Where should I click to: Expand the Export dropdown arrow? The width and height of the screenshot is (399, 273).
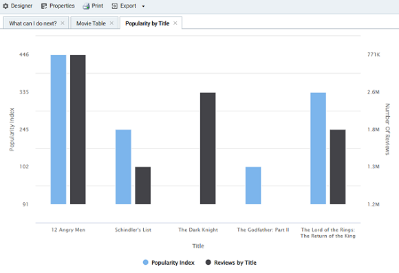click(143, 6)
